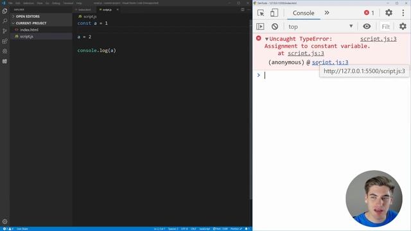
Task: Open the notifications bell in status bar
Action: [247, 229]
